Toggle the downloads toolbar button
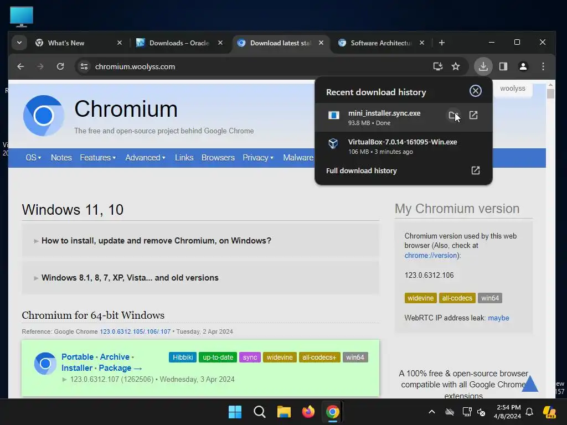Screen dimensions: 567x425 pyautogui.click(x=483, y=66)
